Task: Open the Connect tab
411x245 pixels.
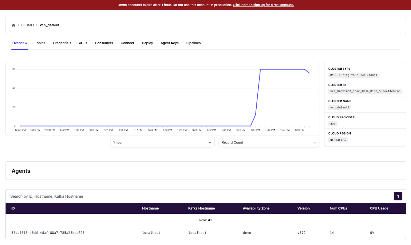Action: click(x=127, y=43)
